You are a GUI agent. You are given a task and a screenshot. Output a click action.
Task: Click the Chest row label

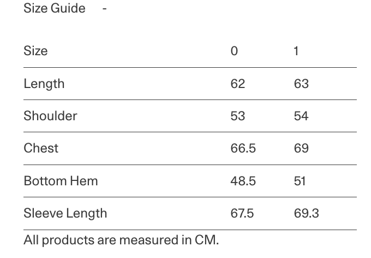[41, 148]
